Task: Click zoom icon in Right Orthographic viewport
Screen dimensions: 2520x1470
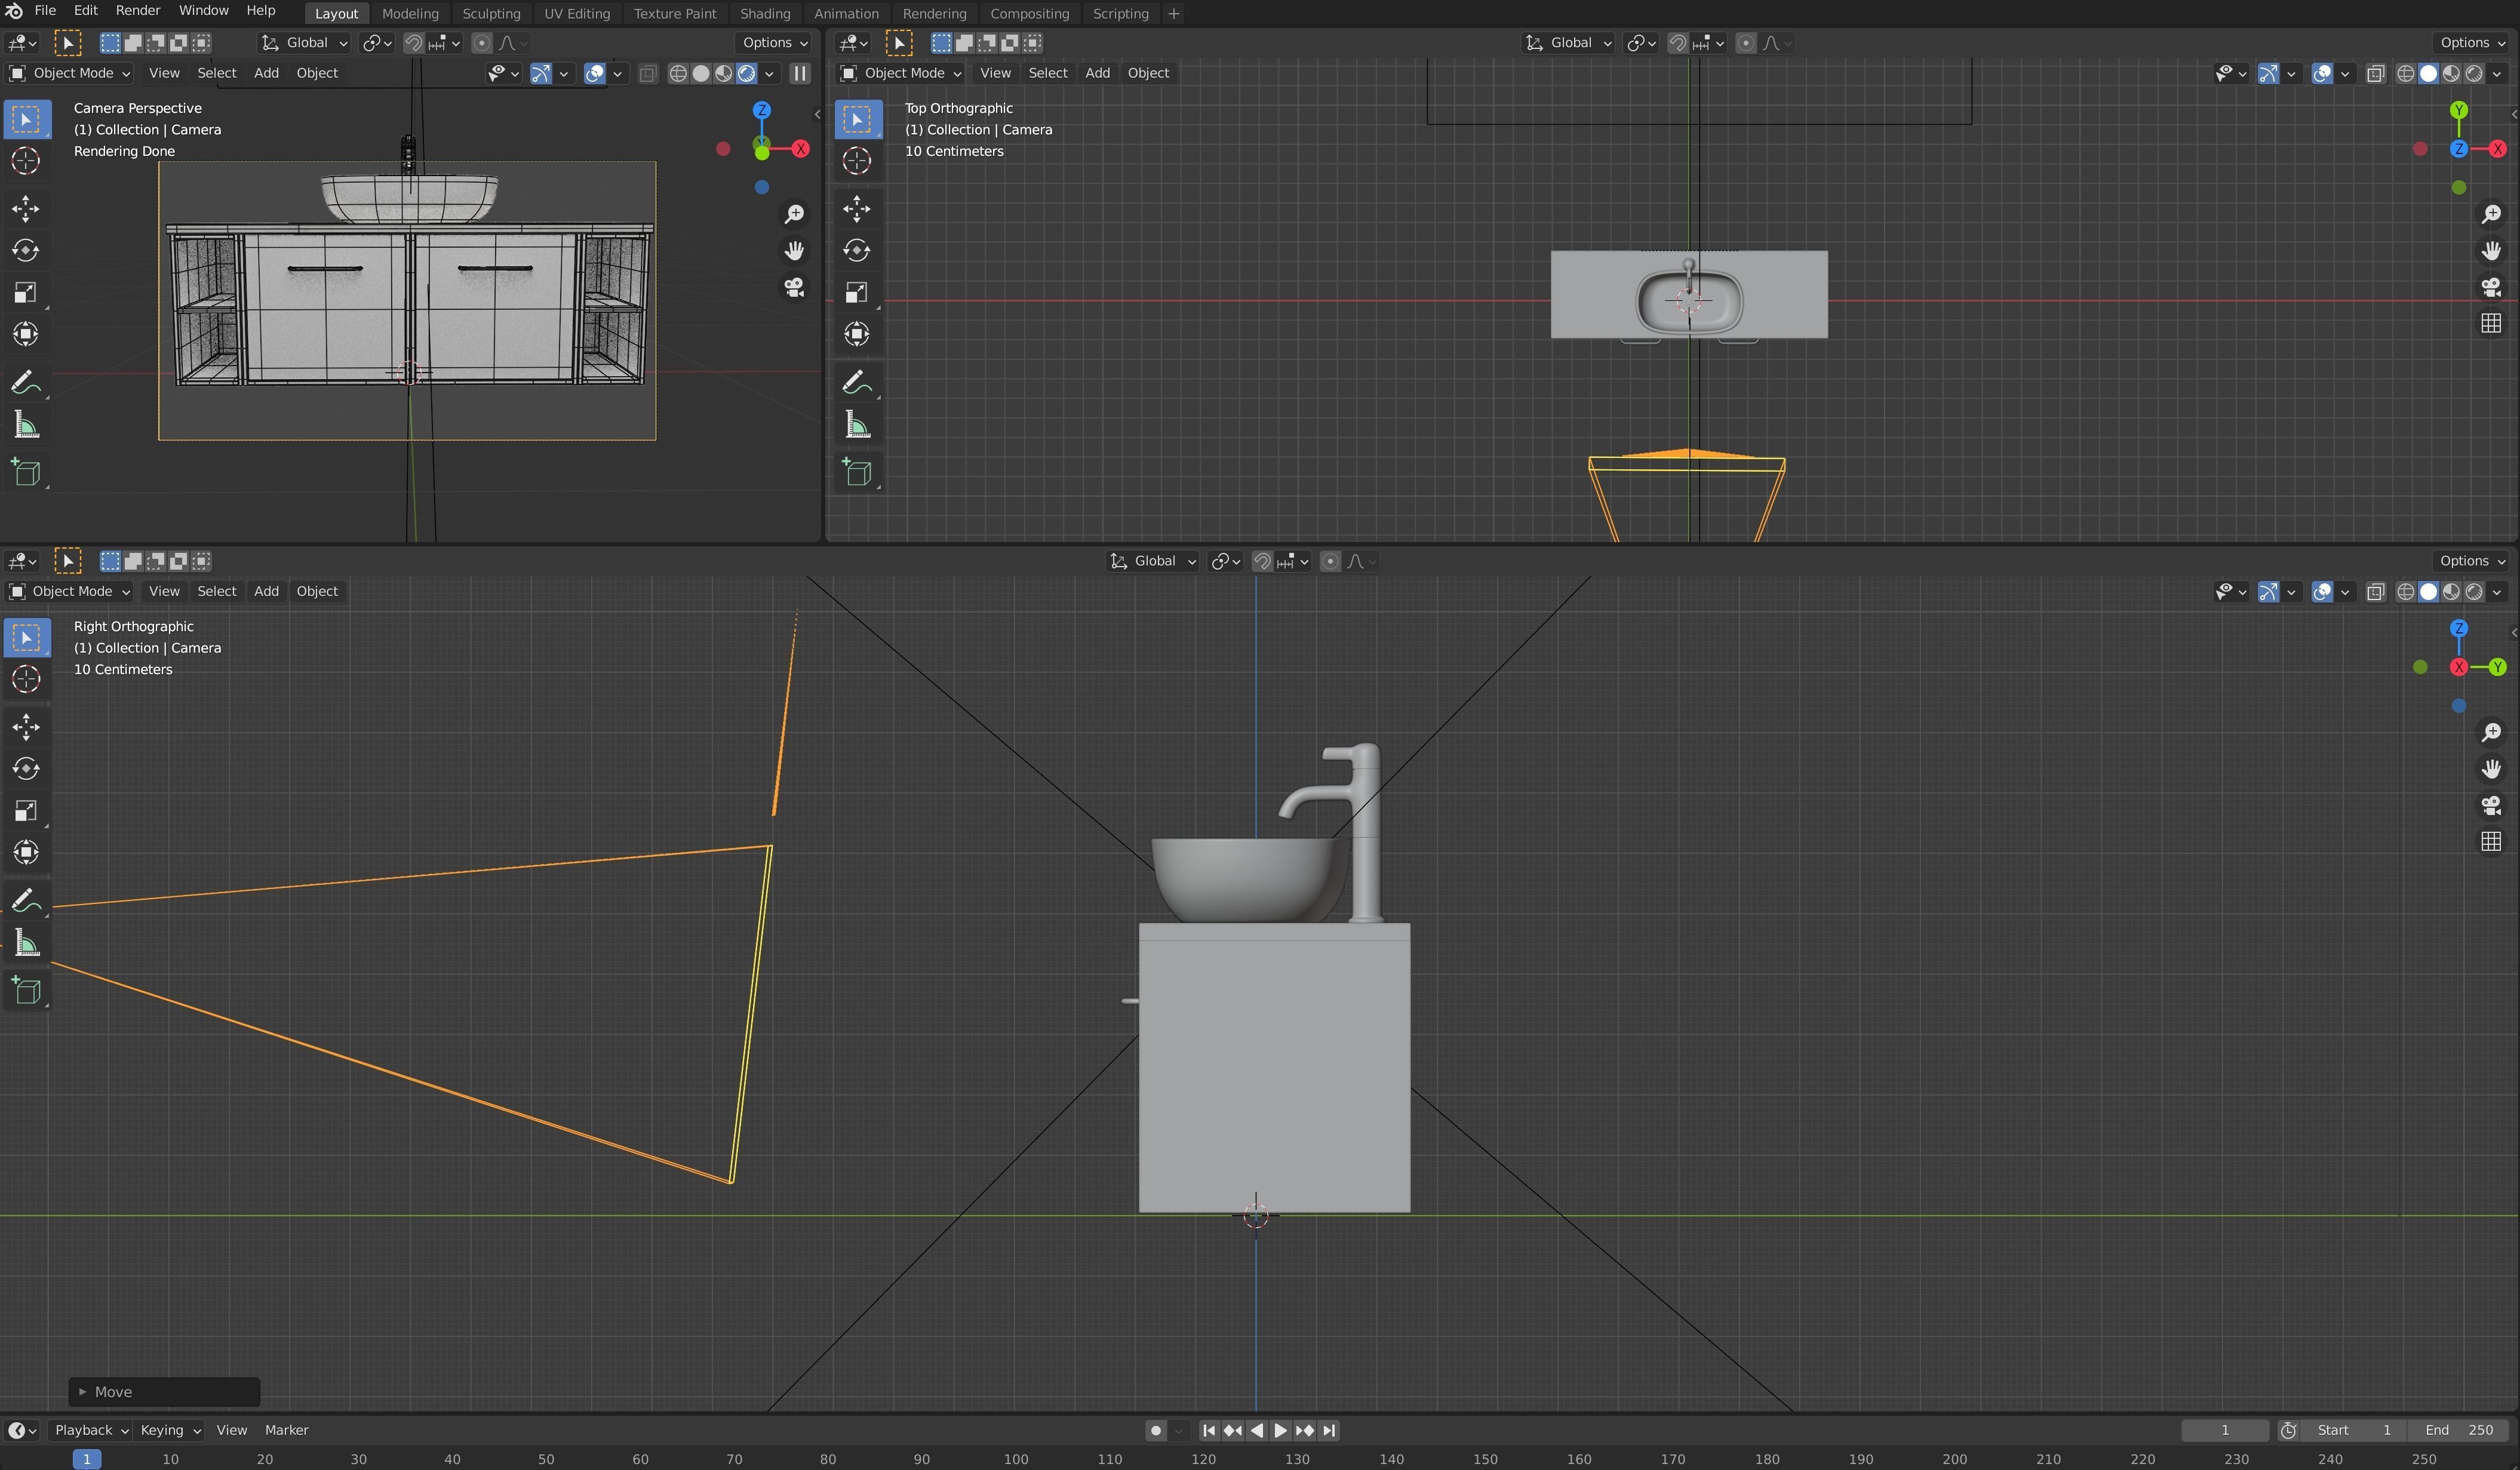Action: point(2491,732)
